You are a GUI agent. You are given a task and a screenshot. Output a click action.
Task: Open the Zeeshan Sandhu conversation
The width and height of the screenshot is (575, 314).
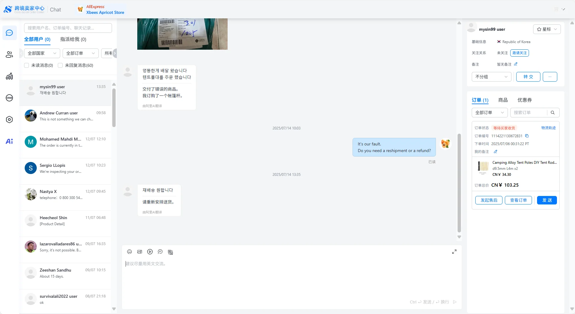tap(65, 276)
